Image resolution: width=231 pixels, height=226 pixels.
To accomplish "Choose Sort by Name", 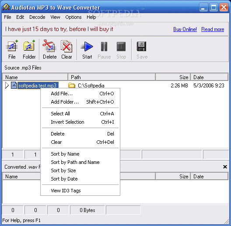I will pyautogui.click(x=80, y=154).
